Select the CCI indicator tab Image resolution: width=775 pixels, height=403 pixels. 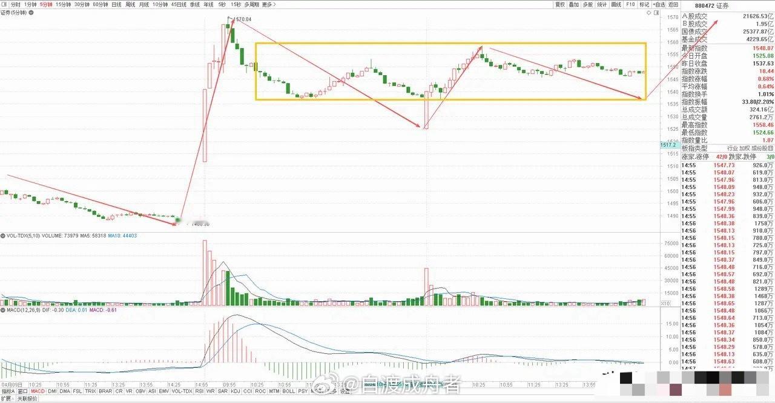point(248,391)
